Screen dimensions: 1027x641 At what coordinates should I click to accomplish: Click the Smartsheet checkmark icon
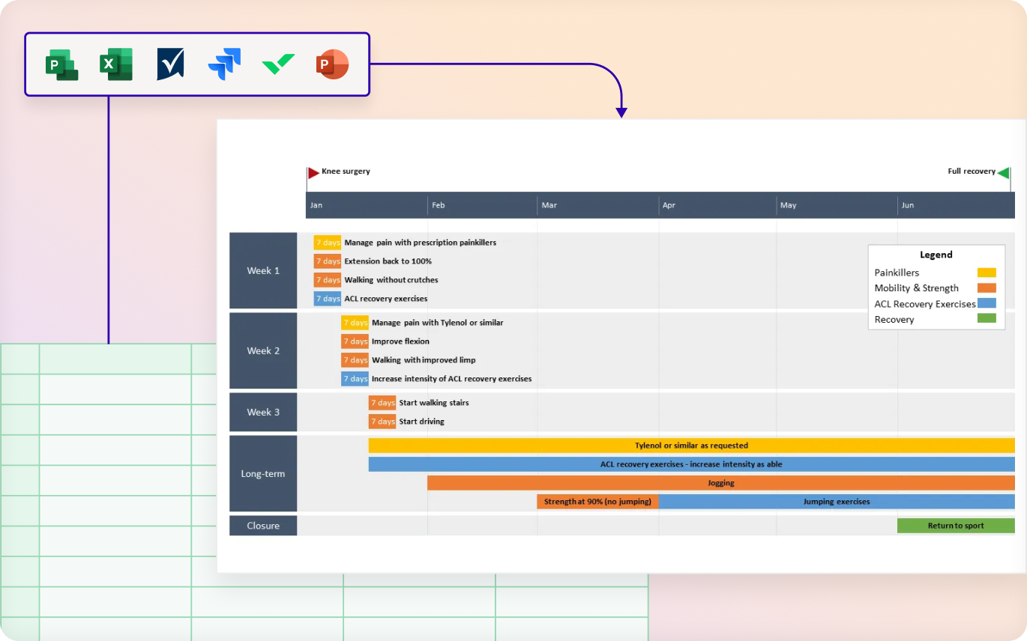pyautogui.click(x=170, y=64)
